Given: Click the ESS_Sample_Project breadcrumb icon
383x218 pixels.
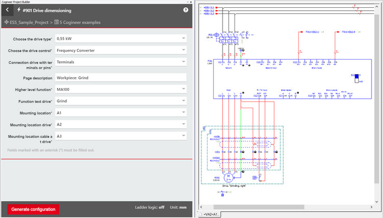Looking at the screenshot, I should pyautogui.click(x=6, y=23).
